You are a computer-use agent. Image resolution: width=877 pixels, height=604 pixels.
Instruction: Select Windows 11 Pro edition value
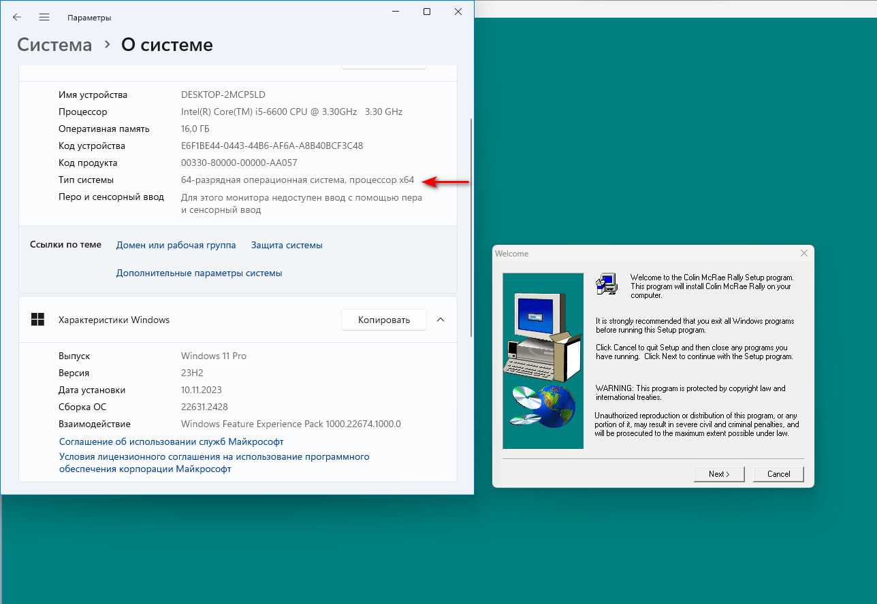click(x=214, y=356)
